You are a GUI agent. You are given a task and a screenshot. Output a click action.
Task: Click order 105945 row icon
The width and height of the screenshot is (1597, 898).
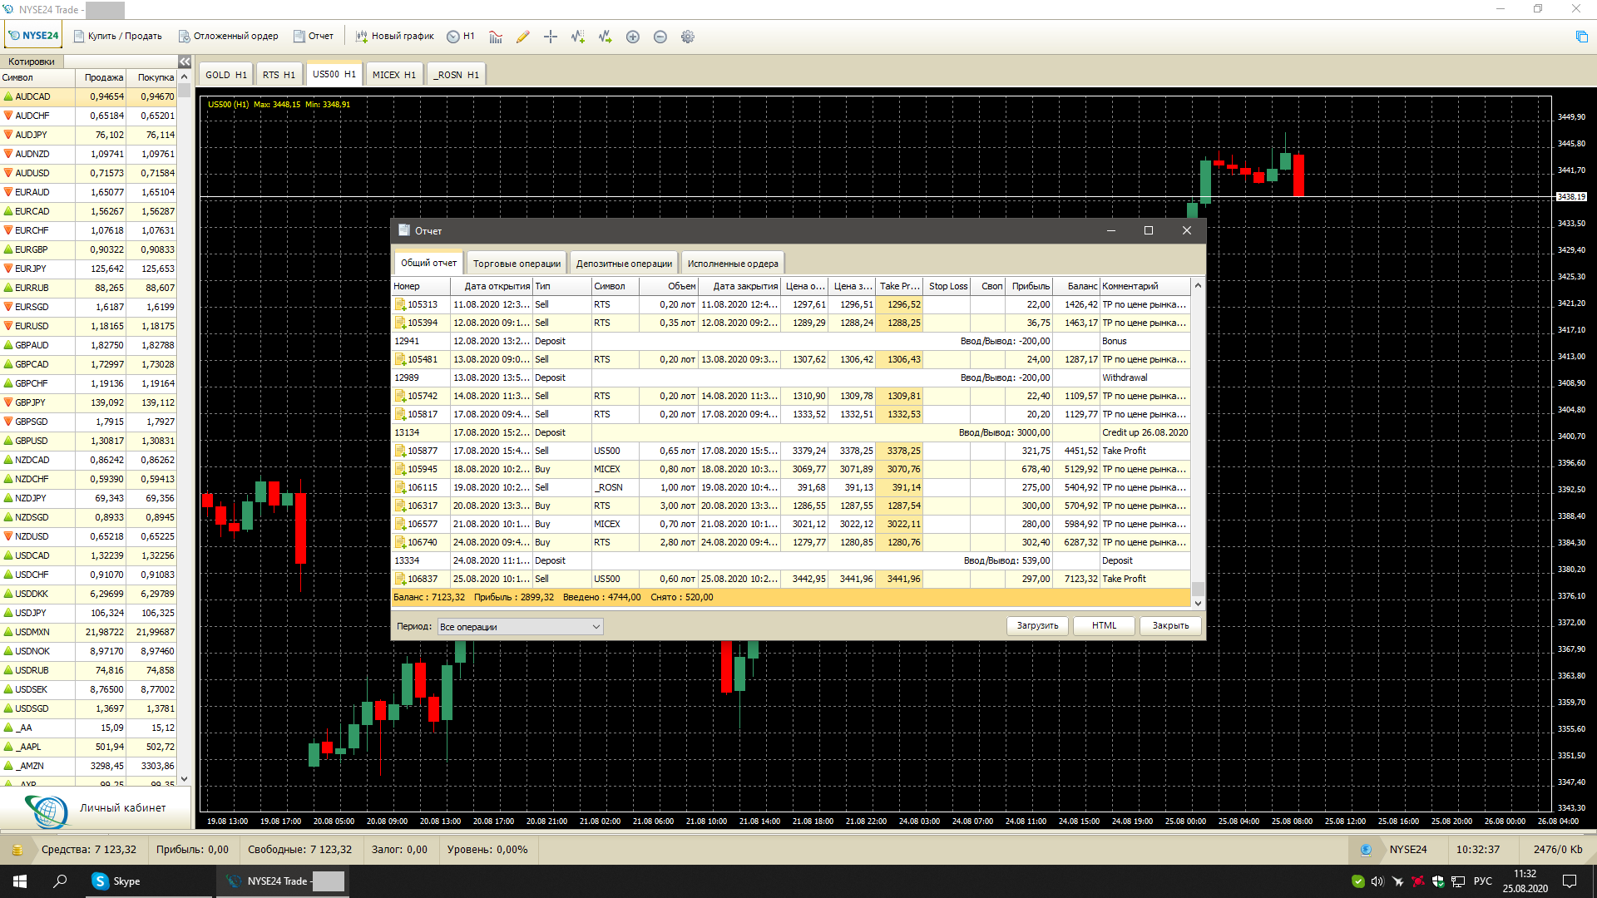pyautogui.click(x=400, y=470)
